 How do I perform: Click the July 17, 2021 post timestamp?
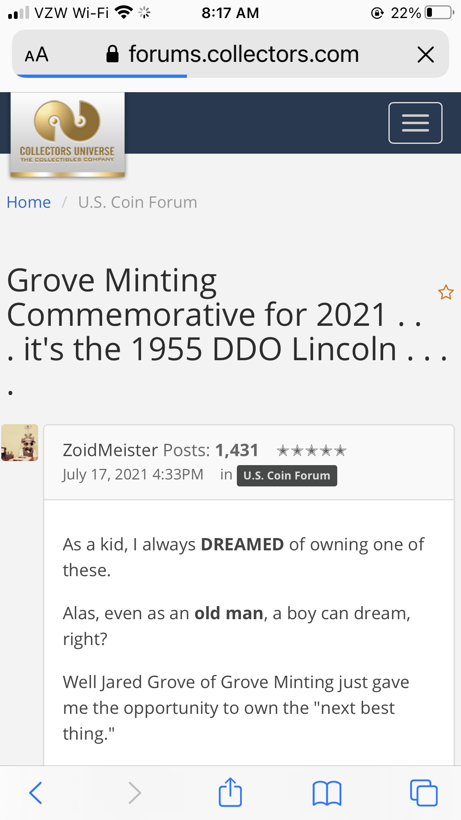coord(133,475)
